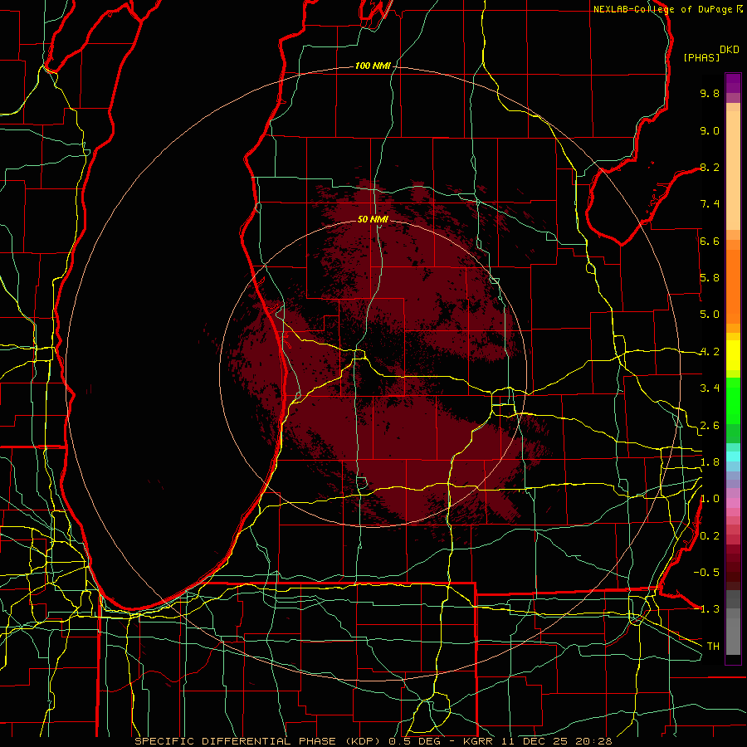
Task: Select the 9.0 scale value
Action: click(x=710, y=130)
